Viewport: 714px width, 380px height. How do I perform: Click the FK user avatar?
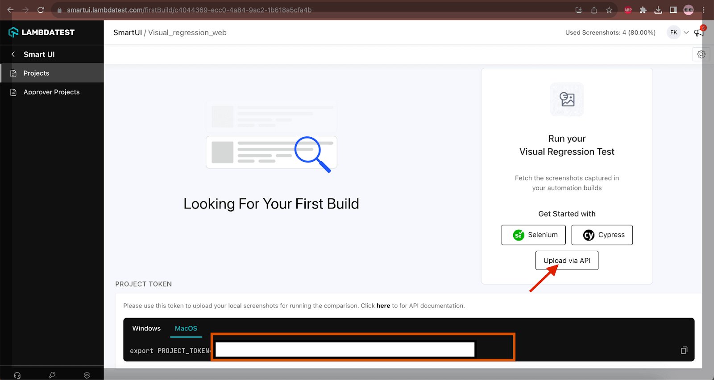point(673,33)
